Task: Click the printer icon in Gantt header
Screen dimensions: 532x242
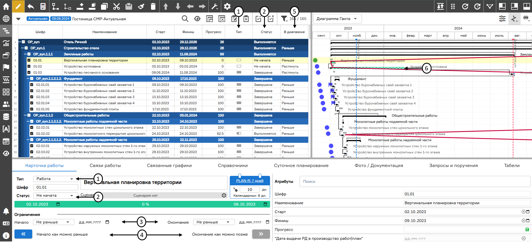Action: click(x=526, y=18)
